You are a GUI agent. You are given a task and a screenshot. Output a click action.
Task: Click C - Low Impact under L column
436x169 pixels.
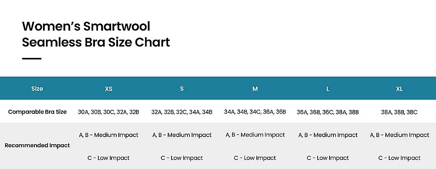[x=328, y=158]
